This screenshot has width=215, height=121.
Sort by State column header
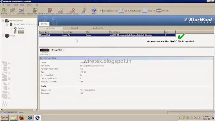coord(97,32)
